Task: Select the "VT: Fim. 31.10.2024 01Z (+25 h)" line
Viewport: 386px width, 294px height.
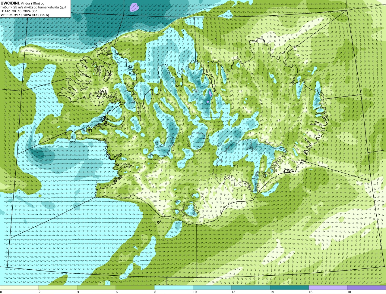Action: pos(25,15)
